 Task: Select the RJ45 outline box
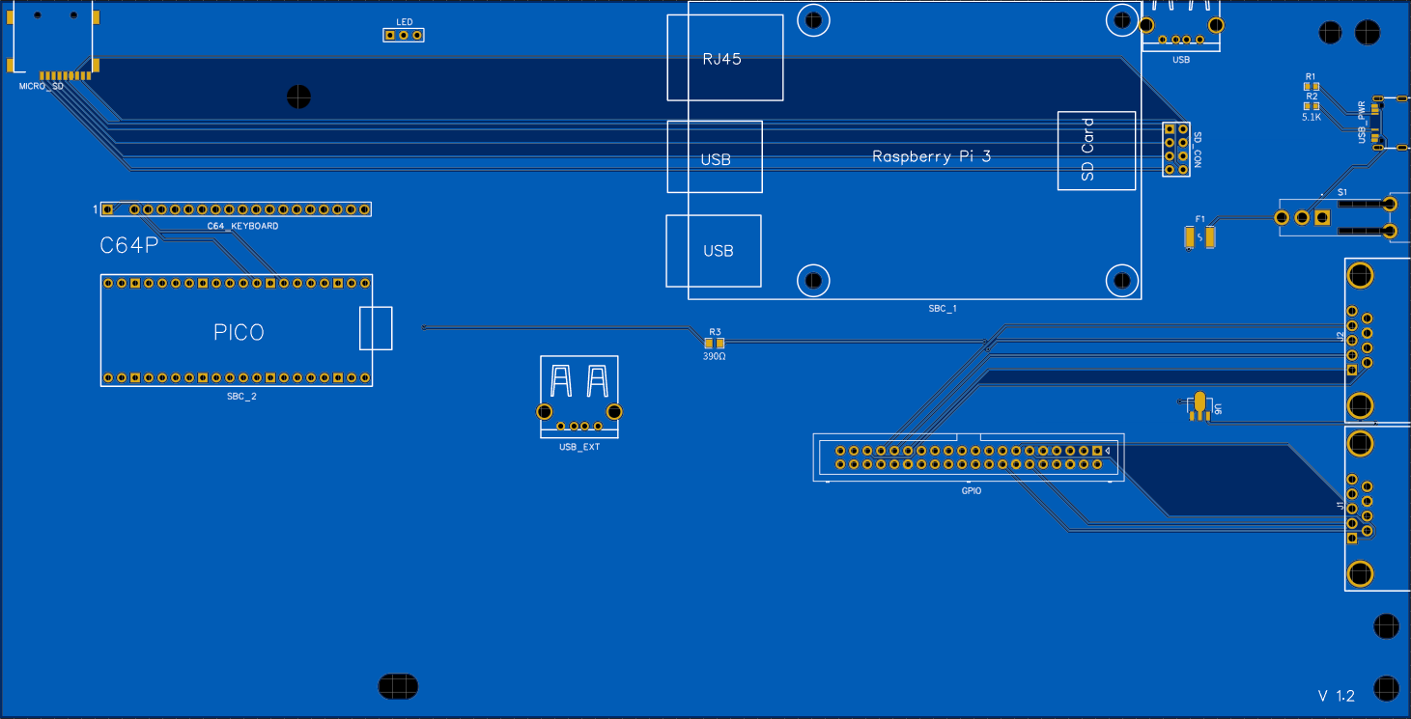(724, 57)
